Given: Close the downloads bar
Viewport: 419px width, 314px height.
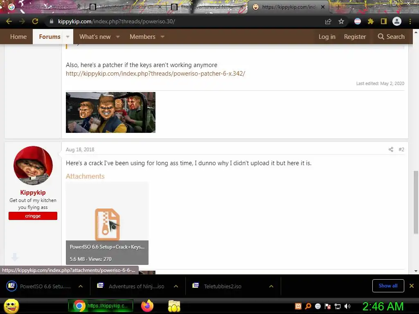Looking at the screenshot, I should click(412, 286).
